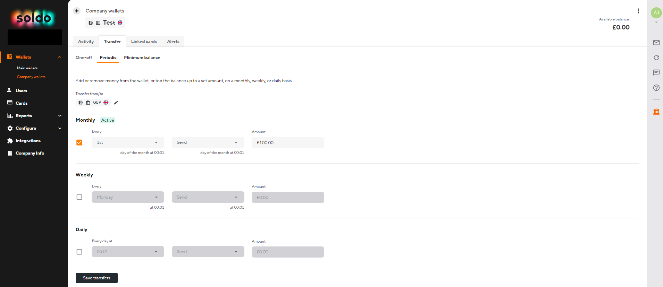The image size is (663, 287).
Task: Open the mail envelope icon in right rail
Action: tap(656, 43)
